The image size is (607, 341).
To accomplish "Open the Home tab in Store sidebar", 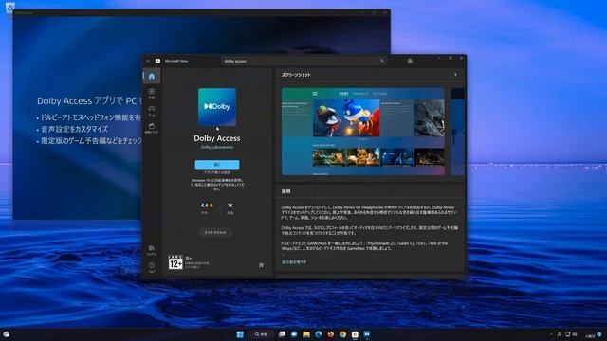I will pos(152,76).
